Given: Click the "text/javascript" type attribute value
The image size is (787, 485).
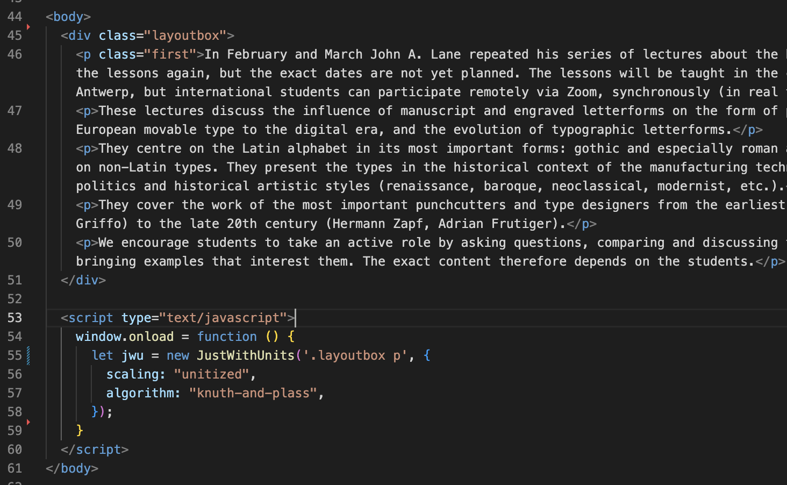Looking at the screenshot, I should coord(223,318).
